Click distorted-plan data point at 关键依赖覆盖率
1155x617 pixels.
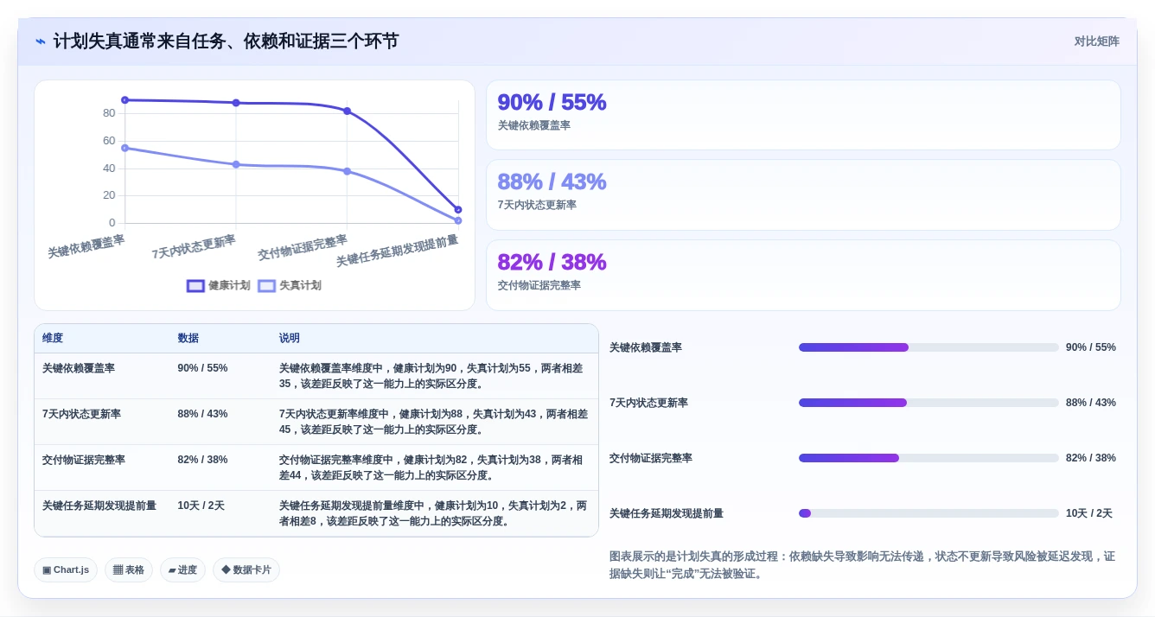click(124, 148)
